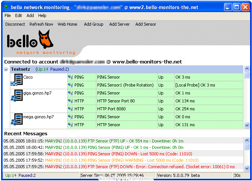Screen dimensions: 252x181
Task: Click Recent Messages scrollbar up arrow
Action: (247, 140)
